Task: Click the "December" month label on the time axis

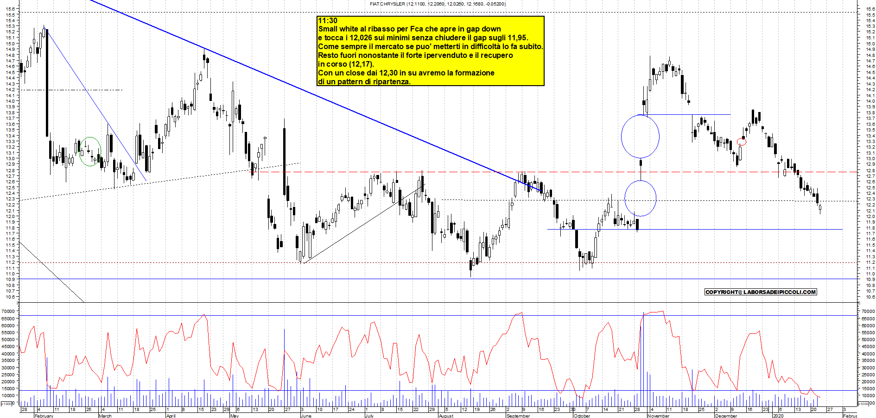Action: 726,416
